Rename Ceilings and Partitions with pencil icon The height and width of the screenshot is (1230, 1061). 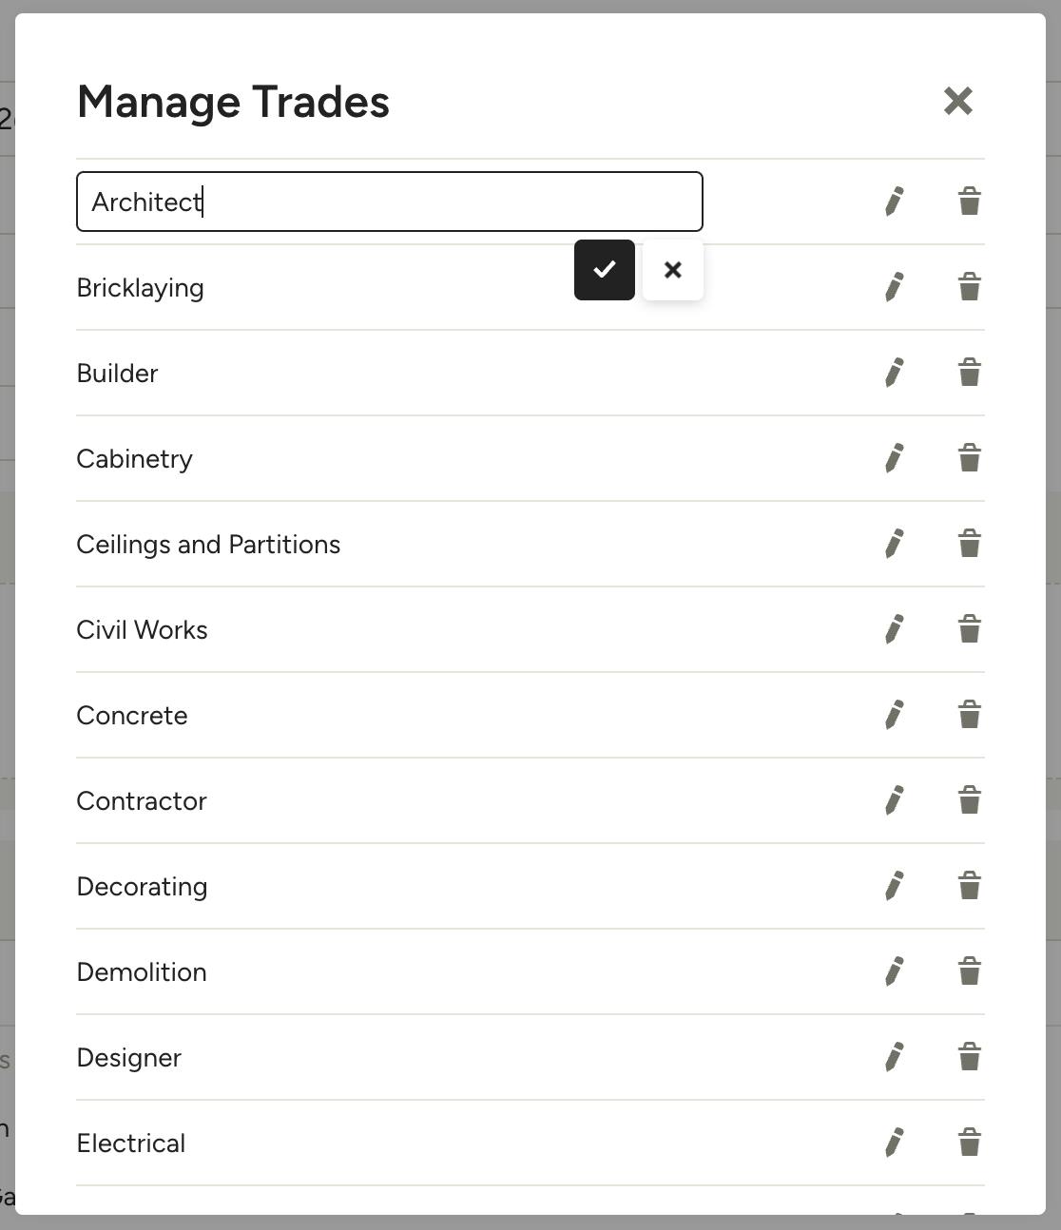[x=894, y=544]
